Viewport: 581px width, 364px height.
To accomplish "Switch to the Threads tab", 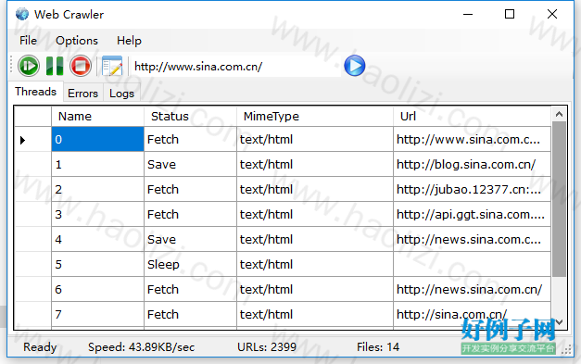I will [x=35, y=92].
